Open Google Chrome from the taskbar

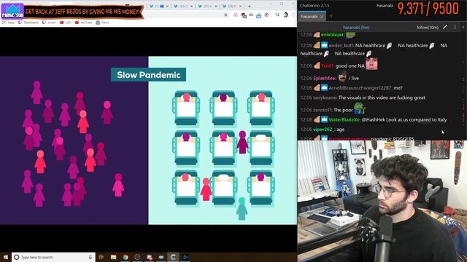coord(126,257)
